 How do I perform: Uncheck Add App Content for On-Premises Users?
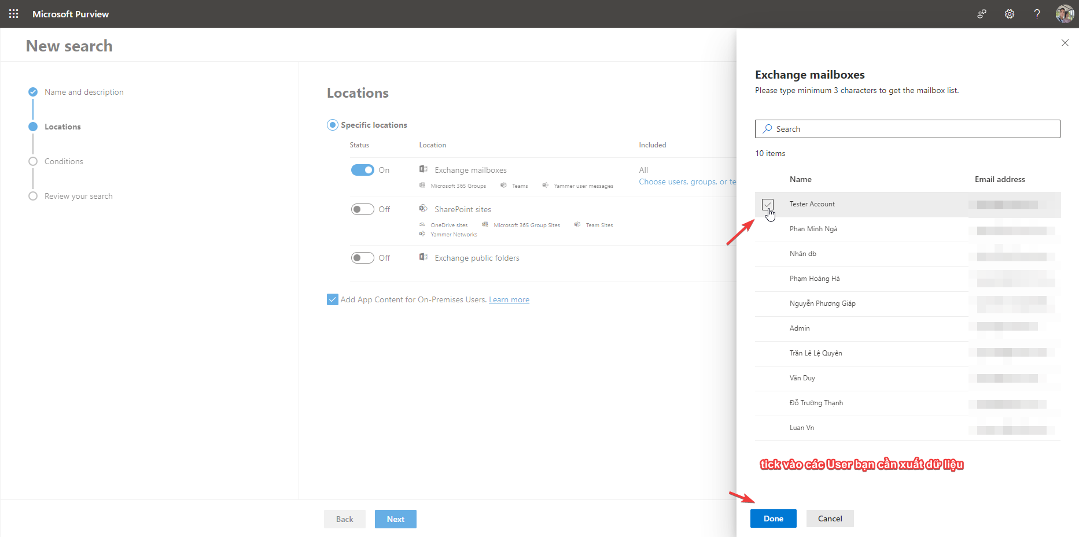pos(333,299)
